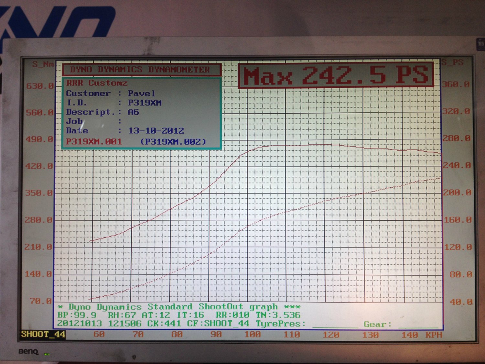Select the 560.0 torque axis value

(40, 113)
